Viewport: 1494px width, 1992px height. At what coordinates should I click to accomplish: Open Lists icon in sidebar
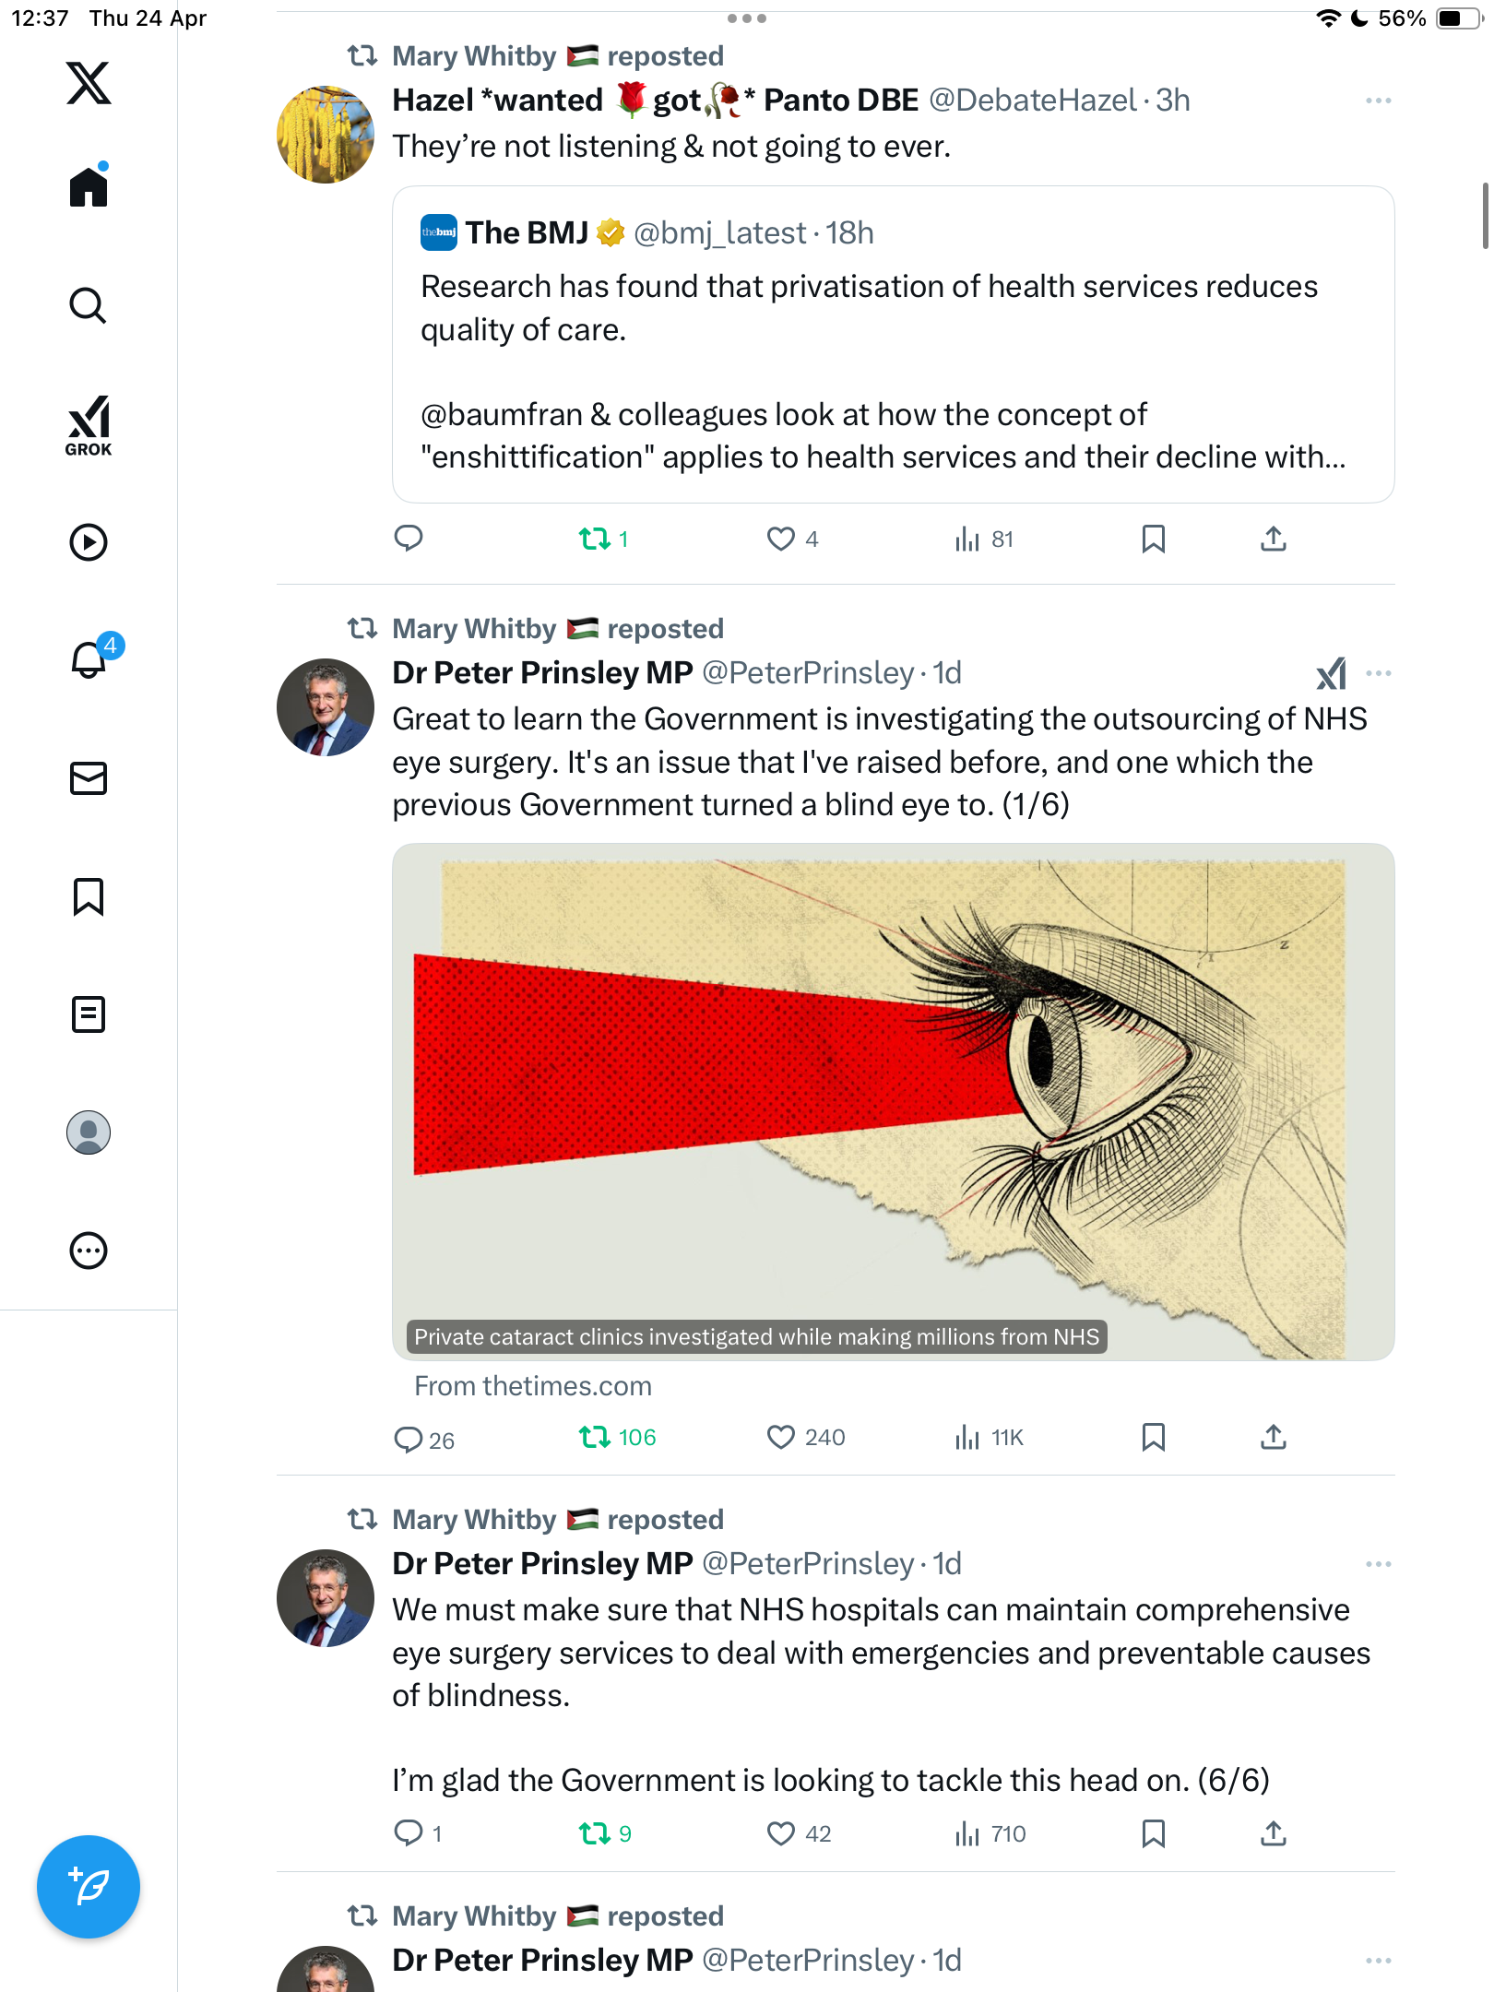coord(89,1014)
